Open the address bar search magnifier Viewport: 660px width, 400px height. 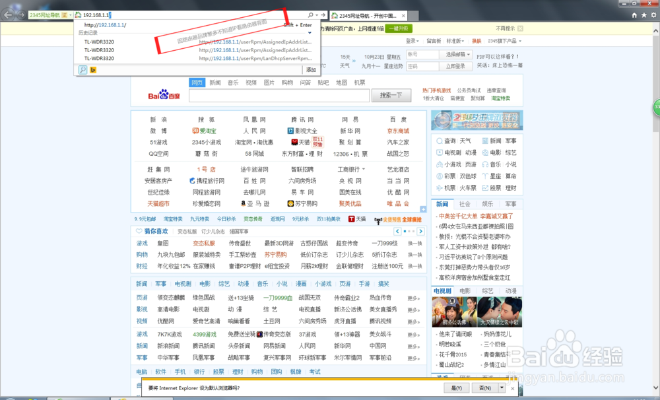point(311,15)
